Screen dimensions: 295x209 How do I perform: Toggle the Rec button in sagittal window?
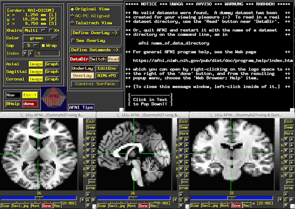coord(153,206)
